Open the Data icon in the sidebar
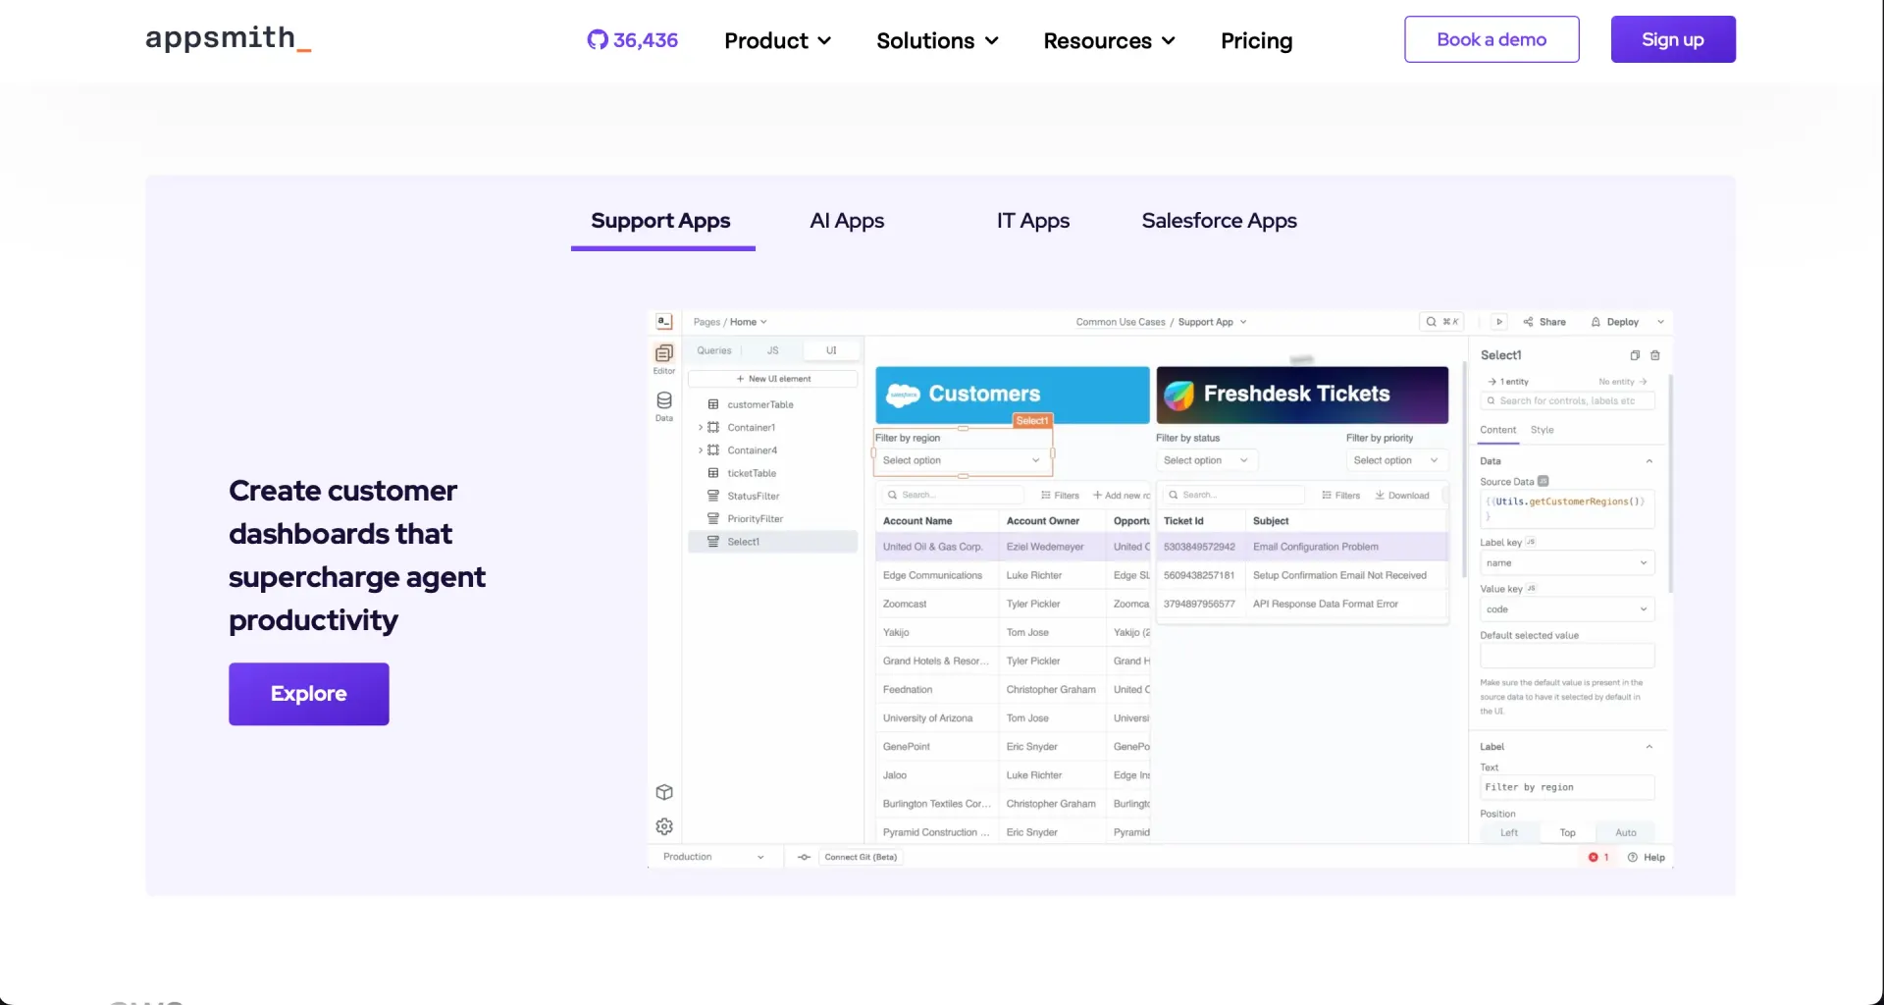Image resolution: width=1884 pixels, height=1005 pixels. (x=664, y=406)
